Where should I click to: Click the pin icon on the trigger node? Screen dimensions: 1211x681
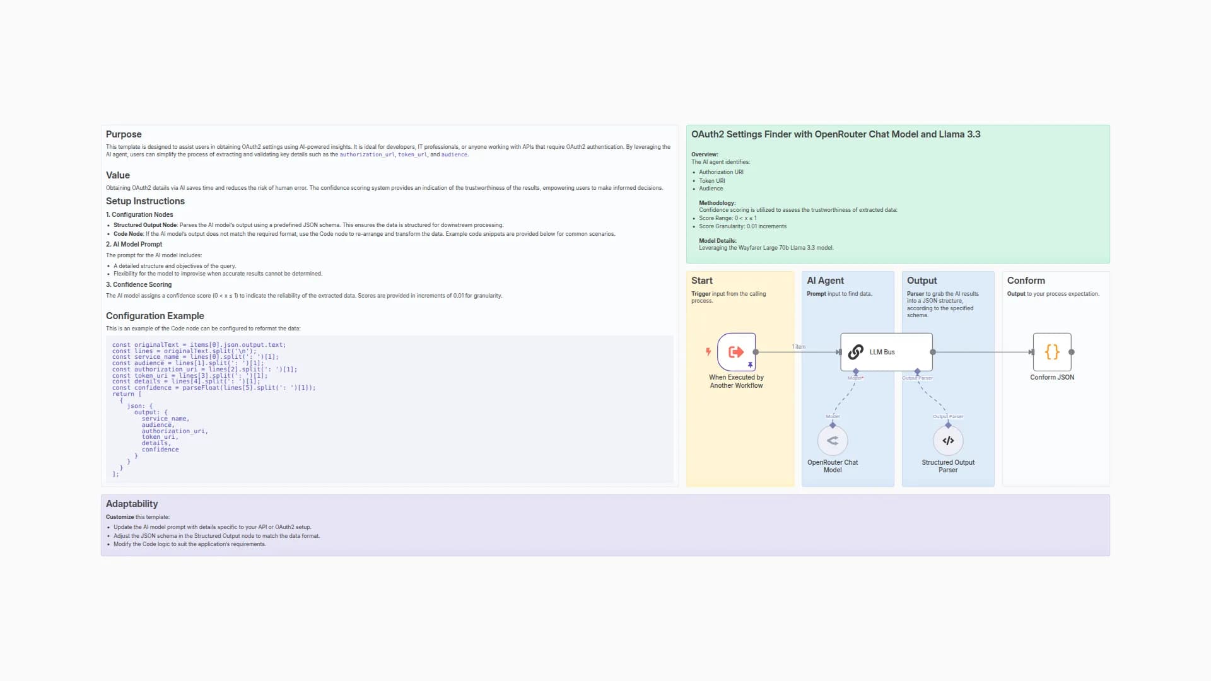[x=750, y=364]
